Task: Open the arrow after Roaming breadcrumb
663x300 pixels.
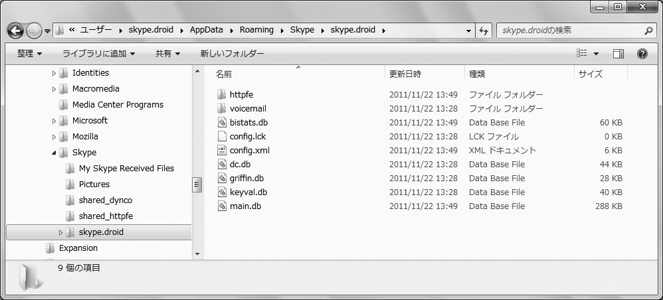Action: [282, 31]
